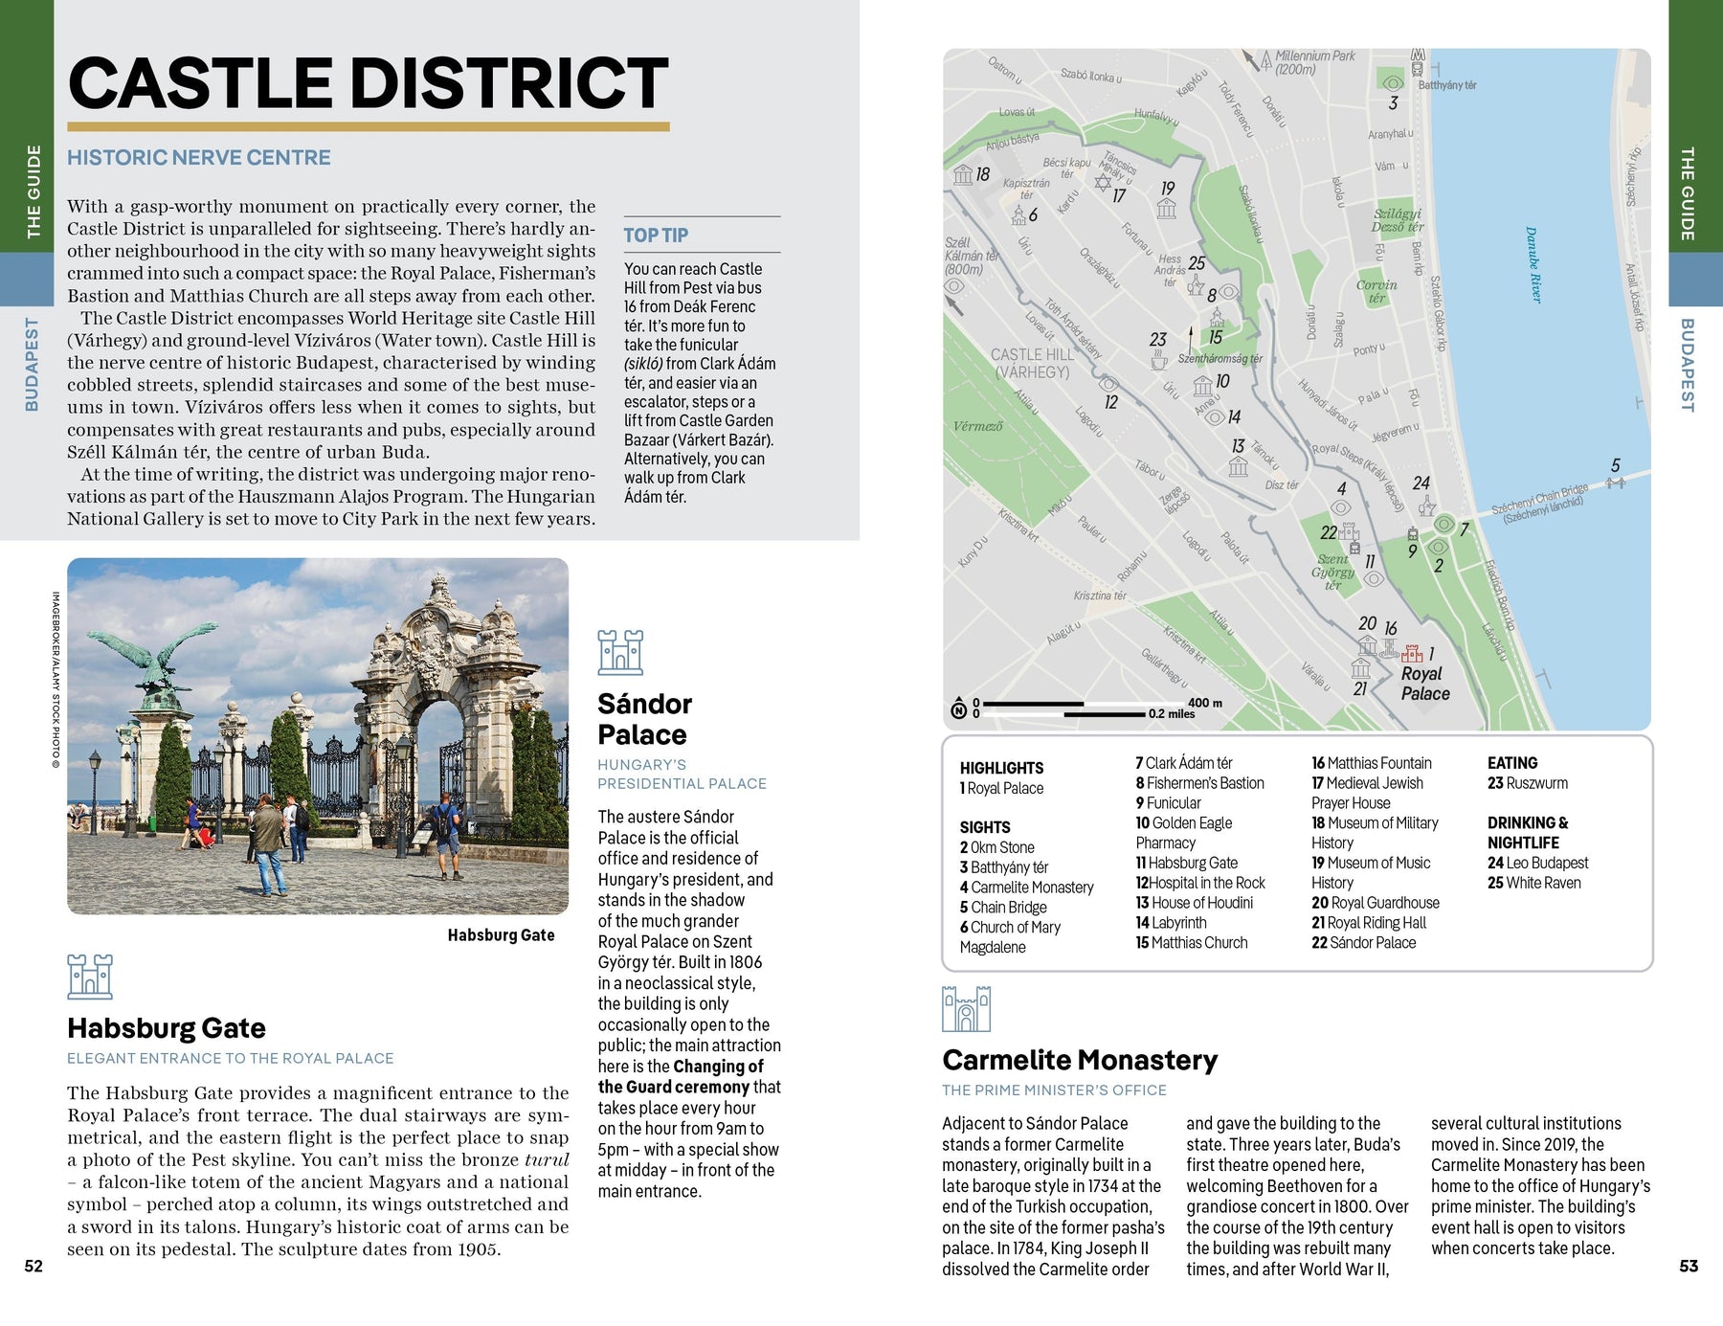Click '25 White Raven' legend entry

(1534, 883)
